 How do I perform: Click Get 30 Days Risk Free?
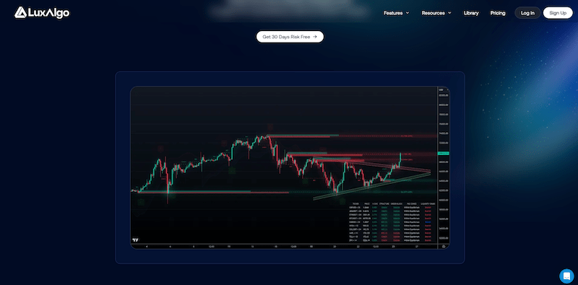[290, 37]
